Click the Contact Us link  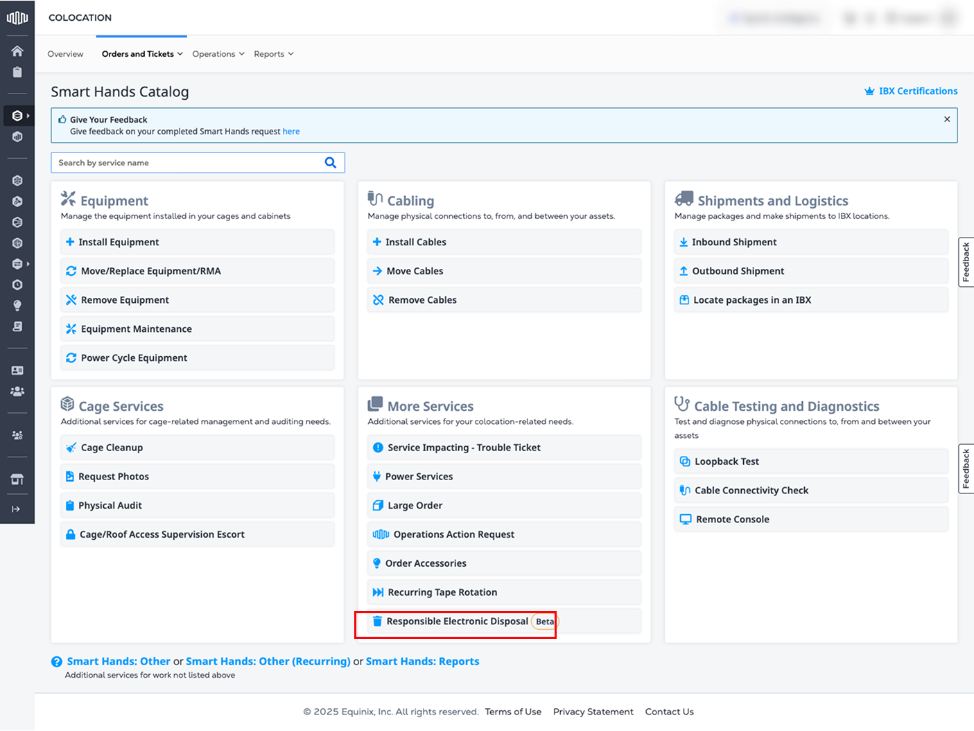670,712
